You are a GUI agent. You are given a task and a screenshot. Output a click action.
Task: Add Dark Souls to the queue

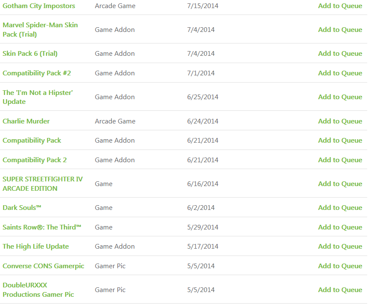tap(340, 208)
